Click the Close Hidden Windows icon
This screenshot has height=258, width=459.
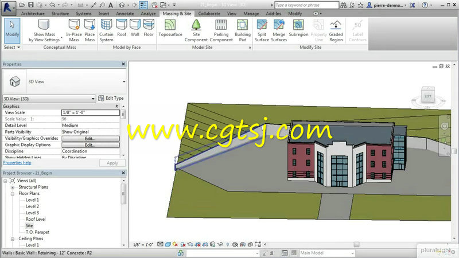(154, 5)
